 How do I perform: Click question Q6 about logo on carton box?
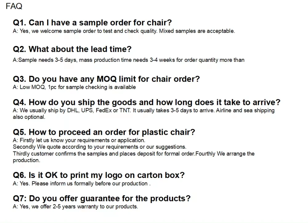99,175
